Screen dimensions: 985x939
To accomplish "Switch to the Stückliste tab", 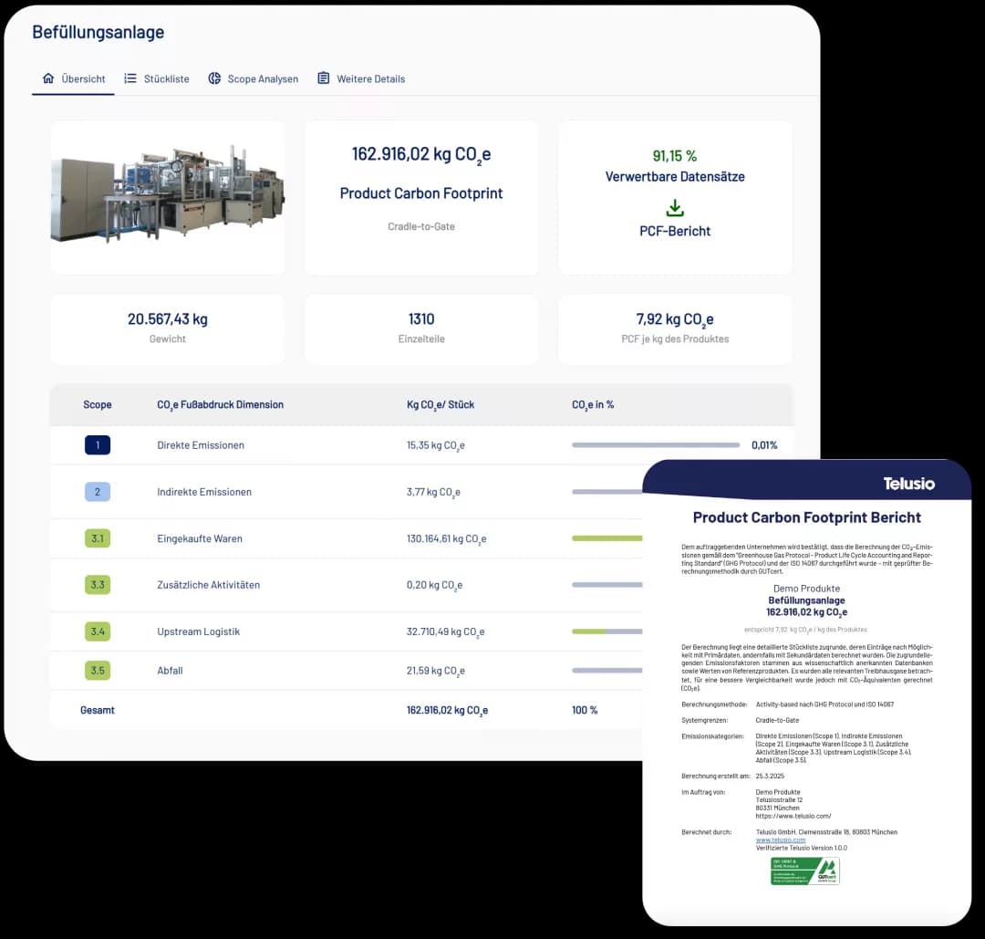I will [x=157, y=78].
